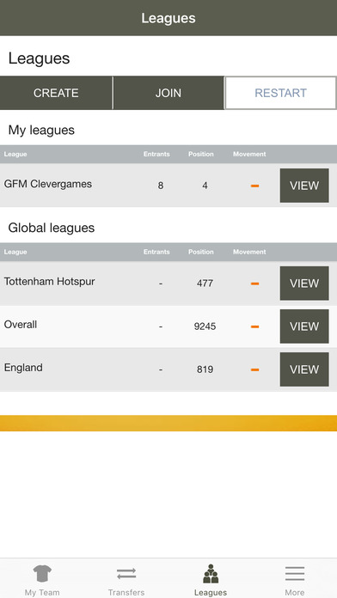Viewport: 337px width, 598px height.
Task: Click the yellow banner strip
Action: click(168, 424)
